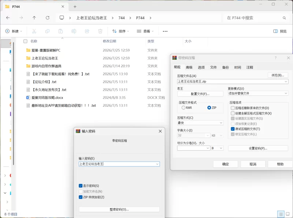Click the search magnifier icon

[x=284, y=18]
